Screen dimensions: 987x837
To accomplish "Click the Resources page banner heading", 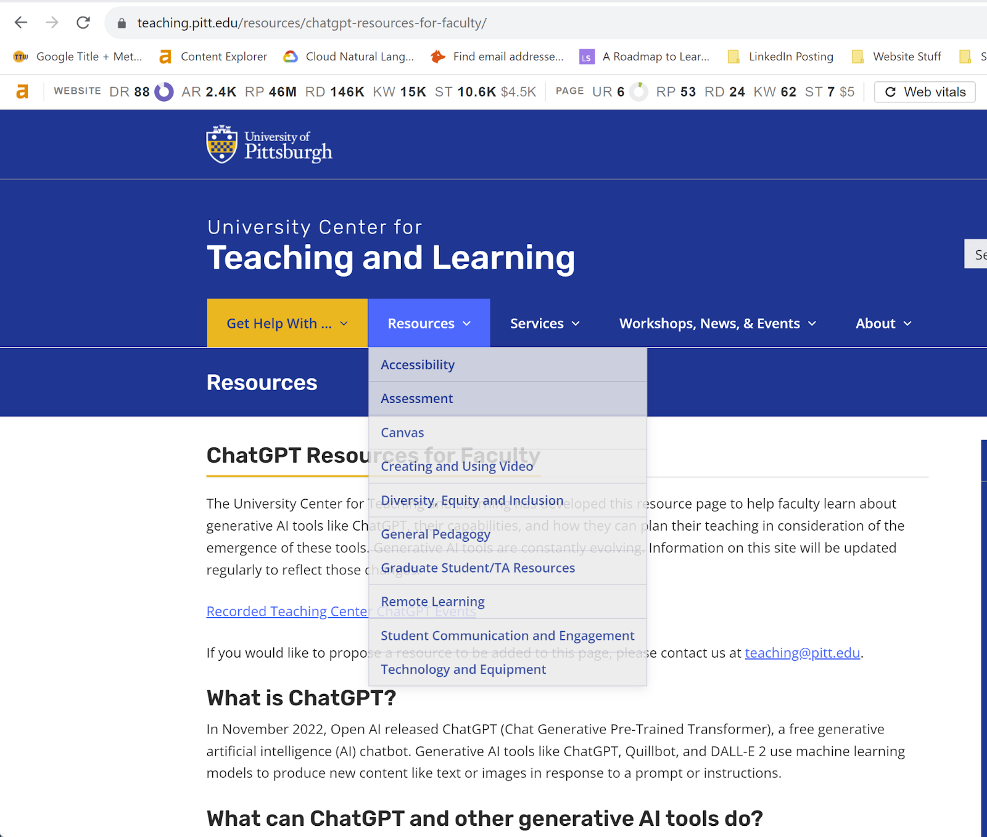I will pos(262,383).
